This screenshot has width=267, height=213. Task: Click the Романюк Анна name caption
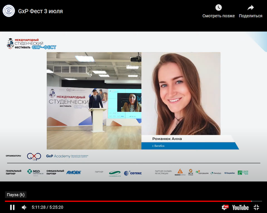pyautogui.click(x=167, y=139)
